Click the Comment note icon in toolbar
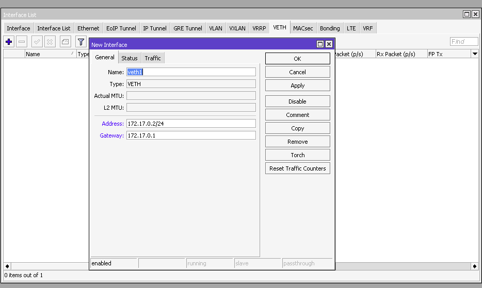The height and width of the screenshot is (288, 482). (x=65, y=42)
